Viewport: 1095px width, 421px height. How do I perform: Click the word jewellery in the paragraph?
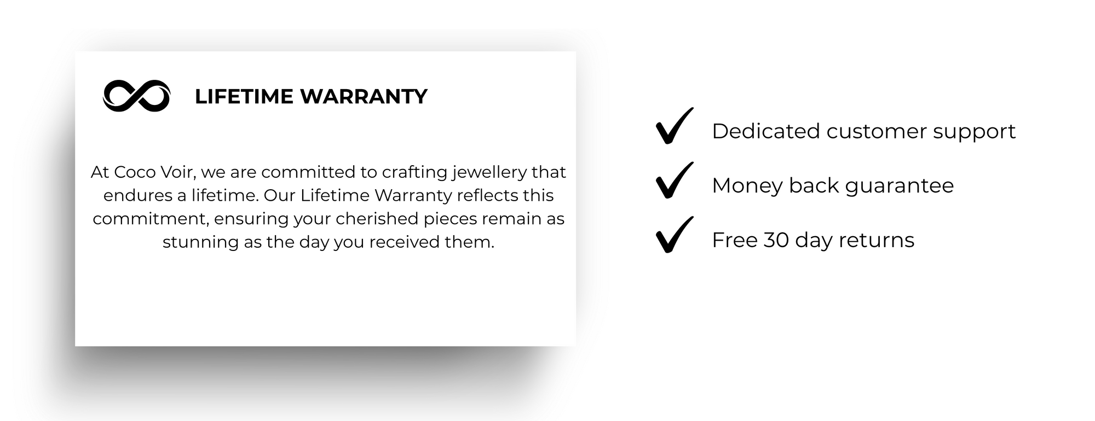(489, 172)
